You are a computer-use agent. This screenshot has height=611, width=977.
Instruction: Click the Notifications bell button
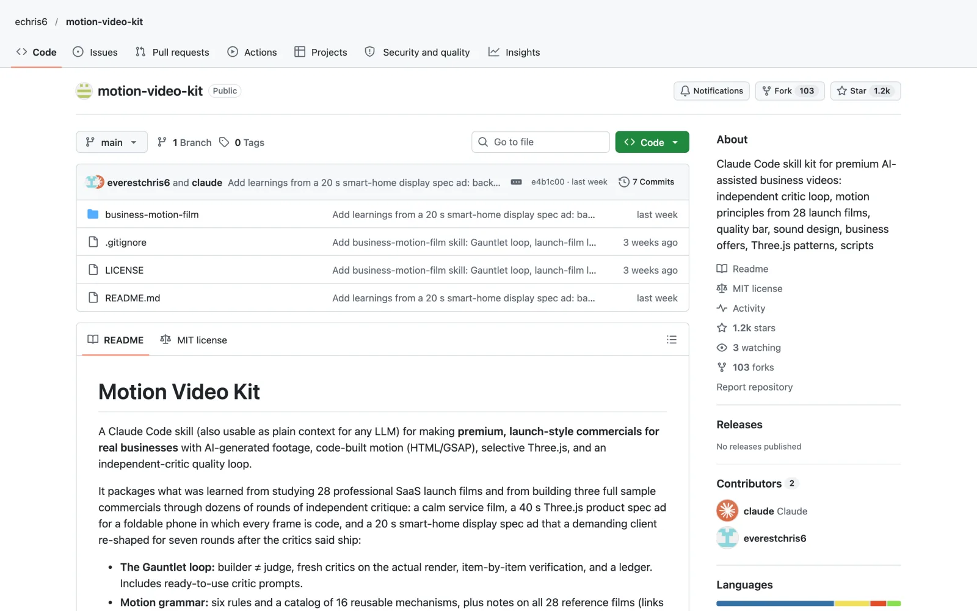711,91
